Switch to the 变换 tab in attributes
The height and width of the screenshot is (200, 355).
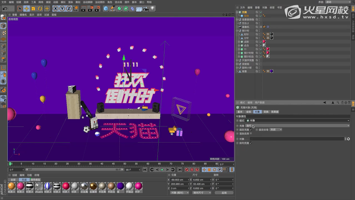pyautogui.click(x=266, y=112)
